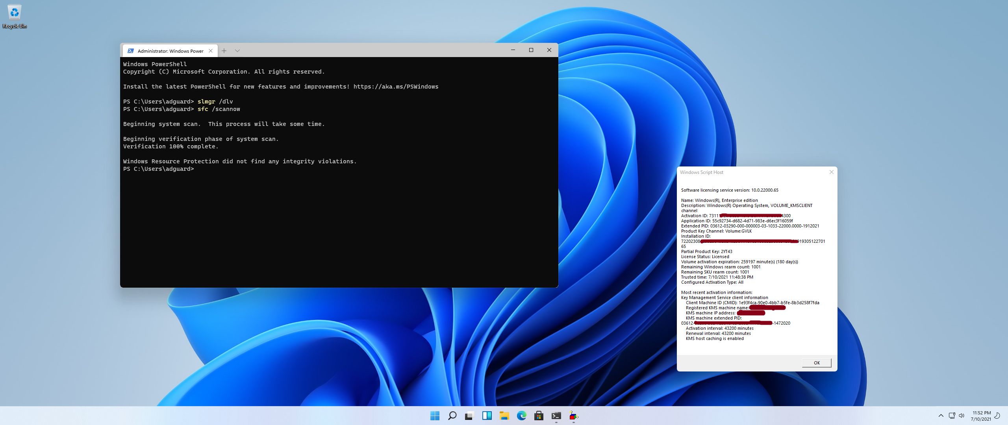The image size is (1008, 425).
Task: Add a new terminal tab
Action: coord(224,51)
